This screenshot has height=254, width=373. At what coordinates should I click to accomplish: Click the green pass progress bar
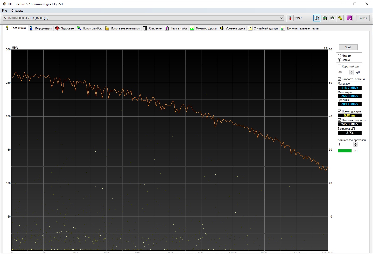(345, 151)
